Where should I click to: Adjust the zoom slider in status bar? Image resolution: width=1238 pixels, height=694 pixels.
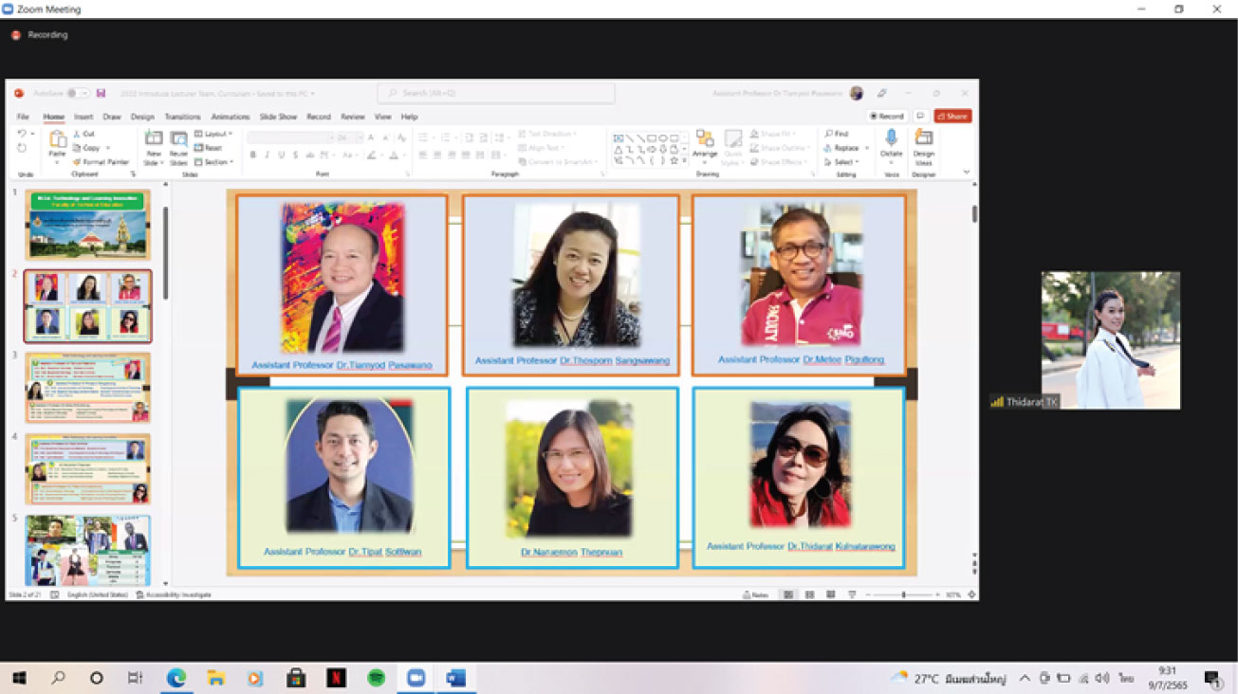click(903, 594)
